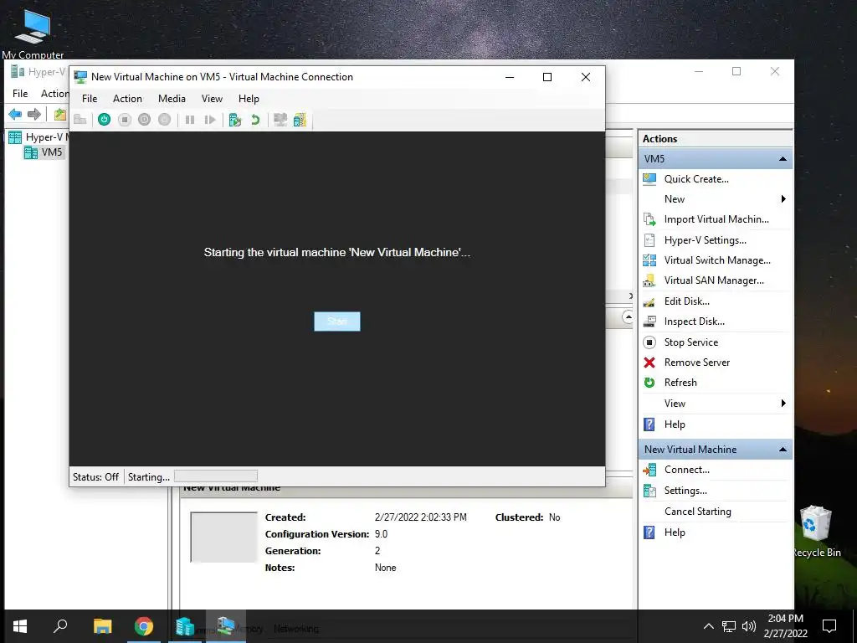Click the Turn Off toolbar icon
Viewport: 857px width, 643px height.
125,119
